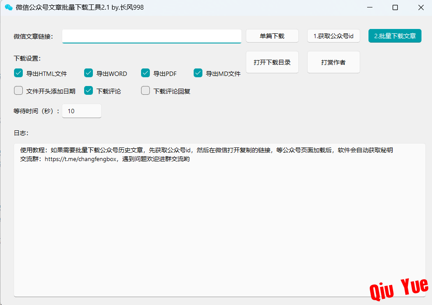Uncheck the 导出HTML文件 checkbox
432x305 pixels.
tap(18, 73)
